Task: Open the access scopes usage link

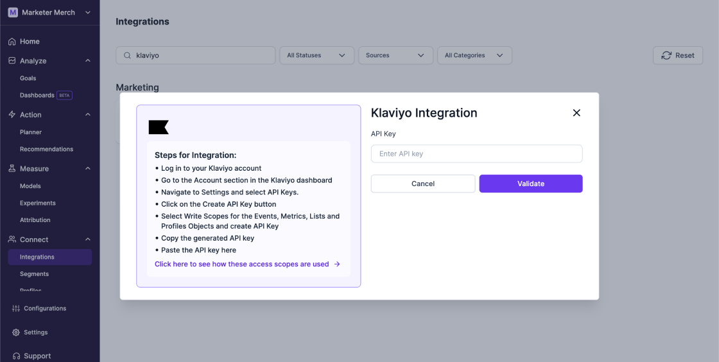Action: pos(241,264)
